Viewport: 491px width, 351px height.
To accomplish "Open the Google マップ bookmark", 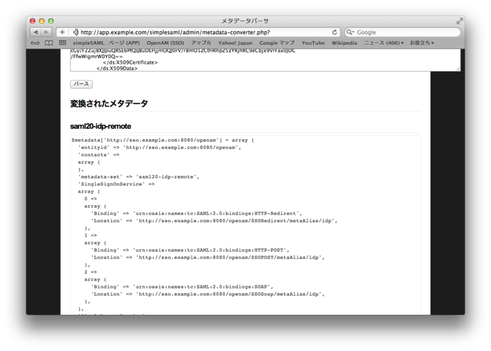I will point(277,43).
